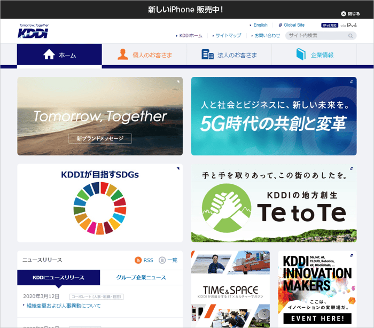The height and width of the screenshot is (328, 374).
Task: Click the SDGs color wheel graphic
Action: click(100, 208)
